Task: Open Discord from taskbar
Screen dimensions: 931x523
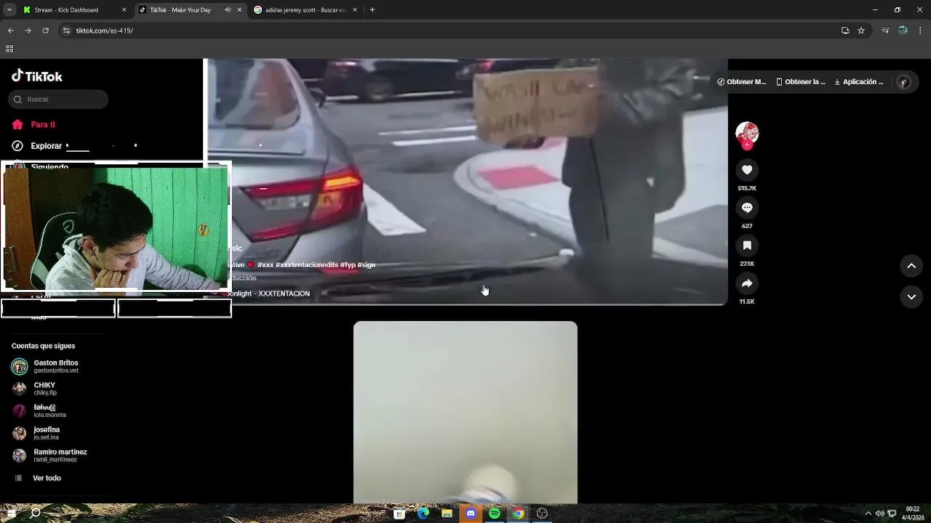Action: click(x=471, y=514)
